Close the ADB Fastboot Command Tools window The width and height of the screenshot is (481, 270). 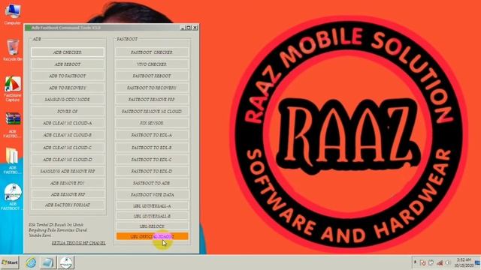195,28
